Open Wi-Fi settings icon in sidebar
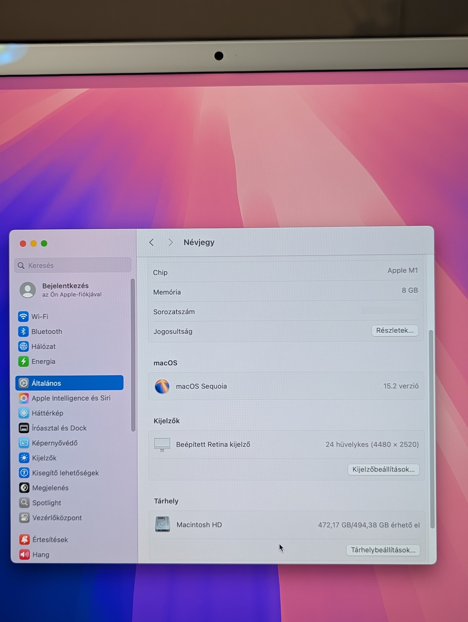 23,316
